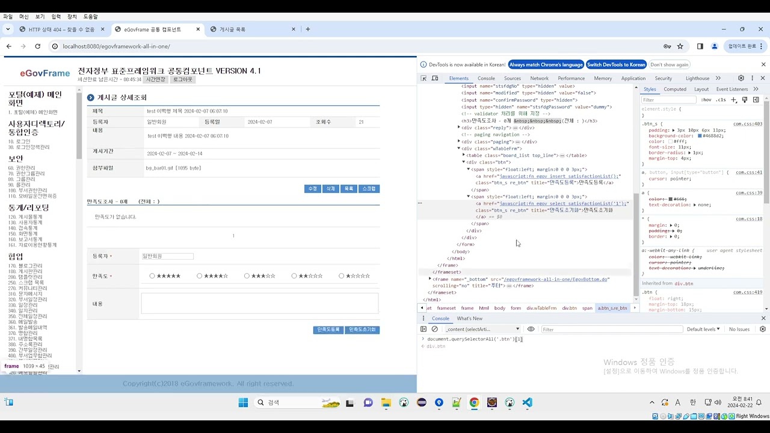Toggle the DevTools device toolbar icon
This screenshot has width=770, height=433.
coord(435,78)
